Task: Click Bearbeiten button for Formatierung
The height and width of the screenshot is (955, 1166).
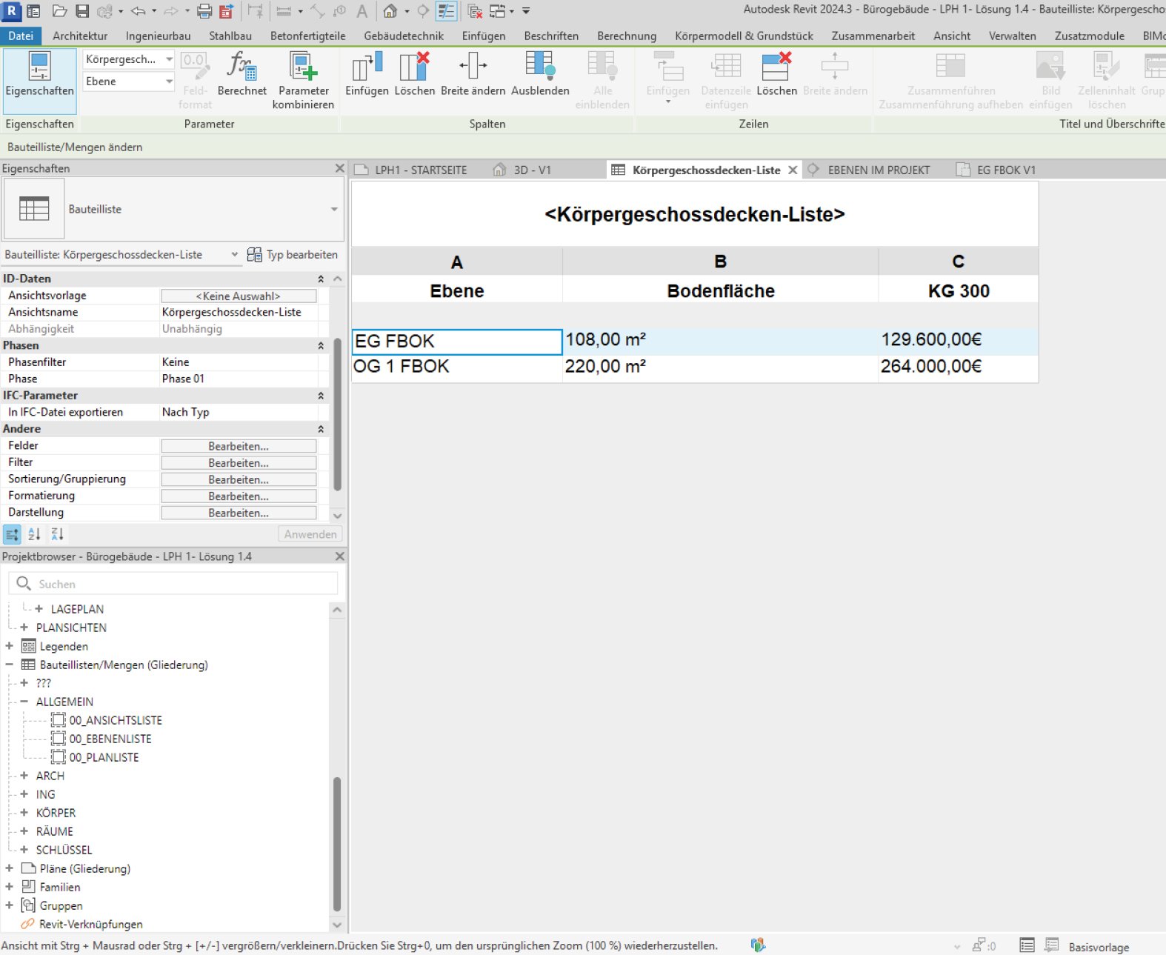Action: tap(239, 496)
